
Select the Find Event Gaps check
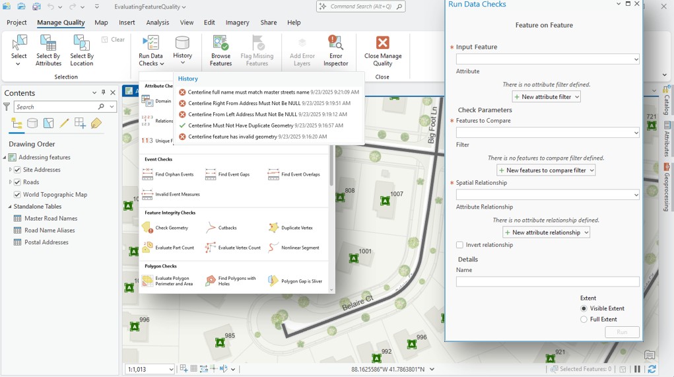[x=228, y=174]
